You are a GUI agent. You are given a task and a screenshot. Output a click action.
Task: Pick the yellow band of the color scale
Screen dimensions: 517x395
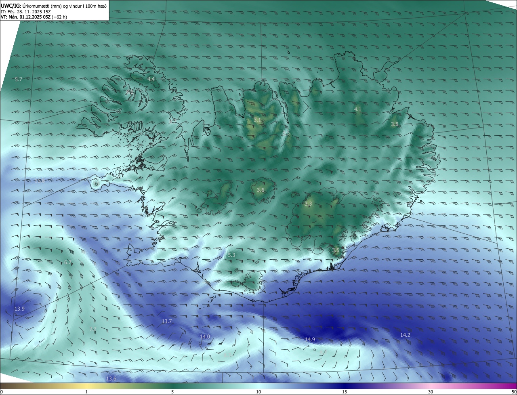coord(86,386)
